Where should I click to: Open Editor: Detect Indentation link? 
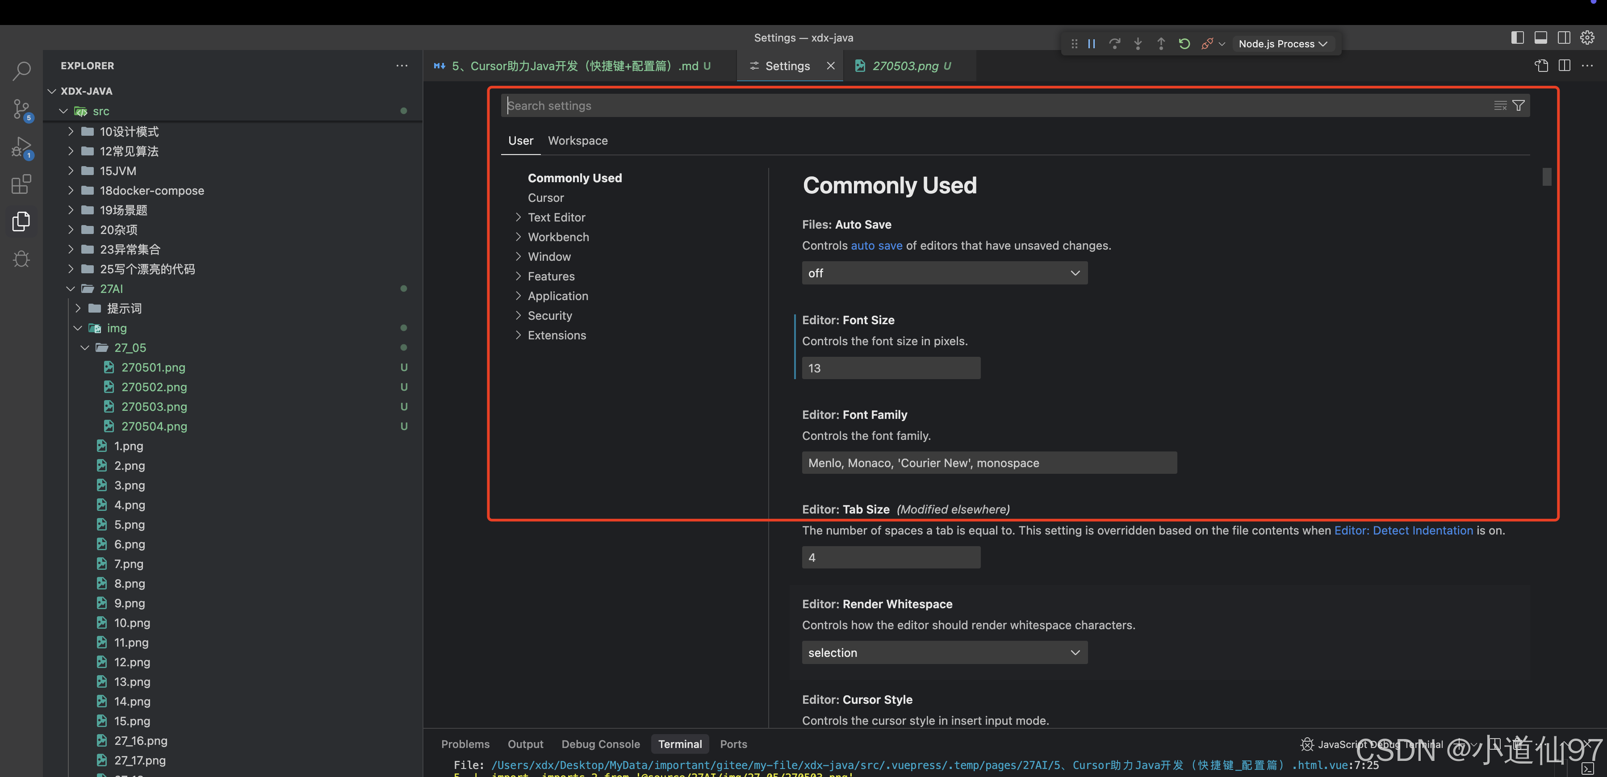tap(1403, 531)
